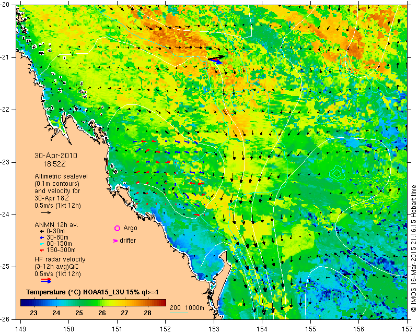This screenshot has width=418, height=334.
Task: Select the blue 30-80m arrow legend symbol
Action: point(42,237)
